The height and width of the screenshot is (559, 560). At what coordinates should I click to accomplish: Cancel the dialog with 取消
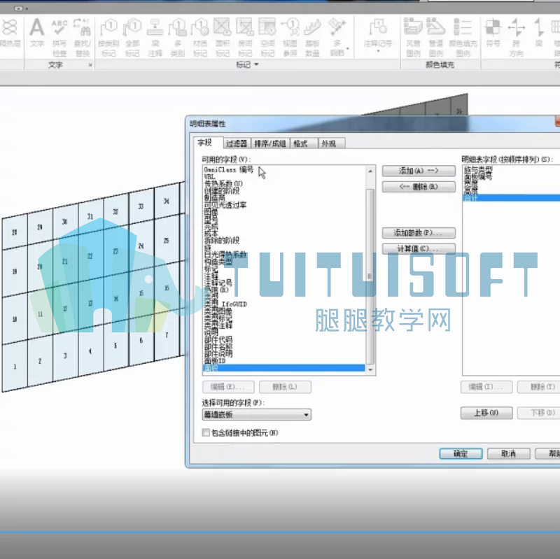click(509, 453)
